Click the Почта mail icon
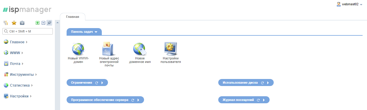 tap(6, 63)
